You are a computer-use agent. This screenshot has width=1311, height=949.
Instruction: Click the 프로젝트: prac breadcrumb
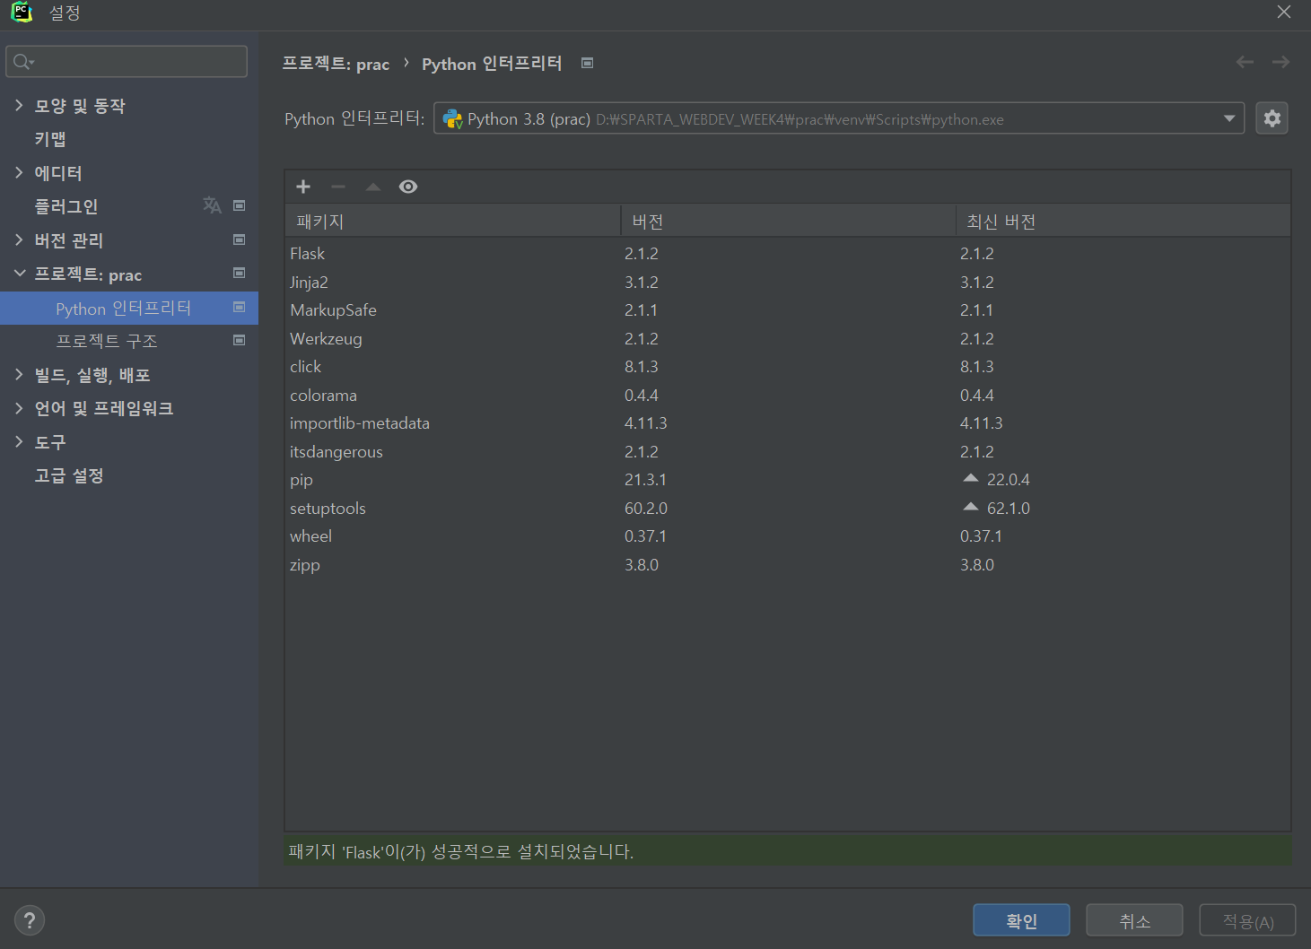336,64
